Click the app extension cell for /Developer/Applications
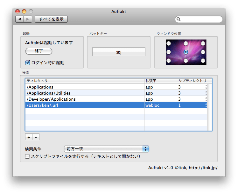This screenshot has width=238, height=194. pyautogui.click(x=161, y=99)
